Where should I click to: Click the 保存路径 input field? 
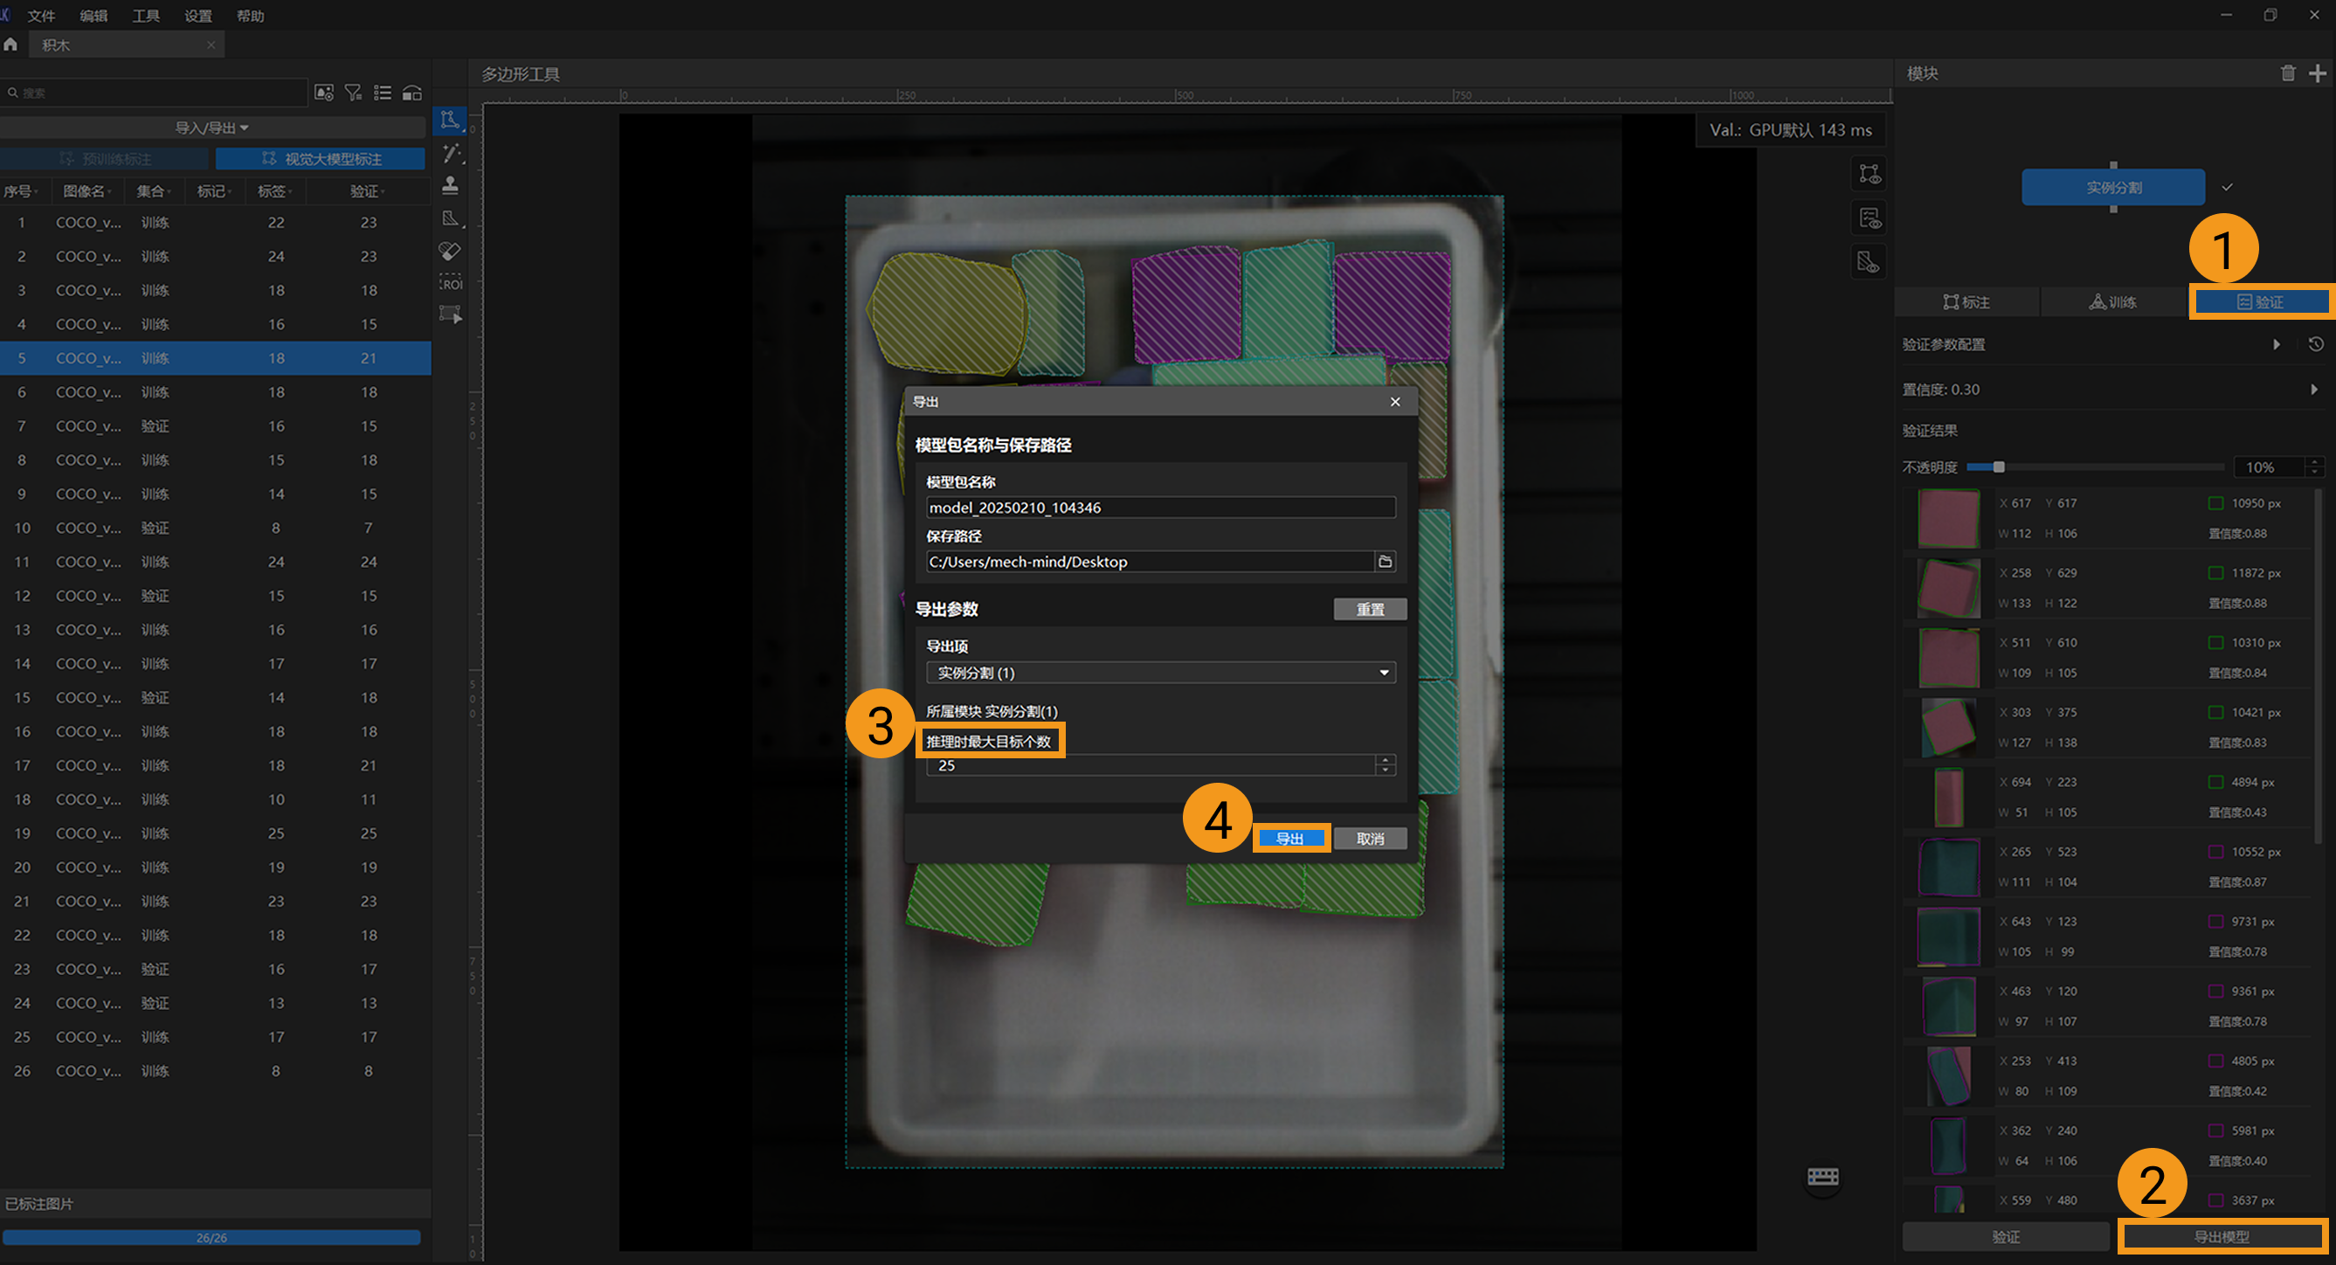(x=1149, y=562)
